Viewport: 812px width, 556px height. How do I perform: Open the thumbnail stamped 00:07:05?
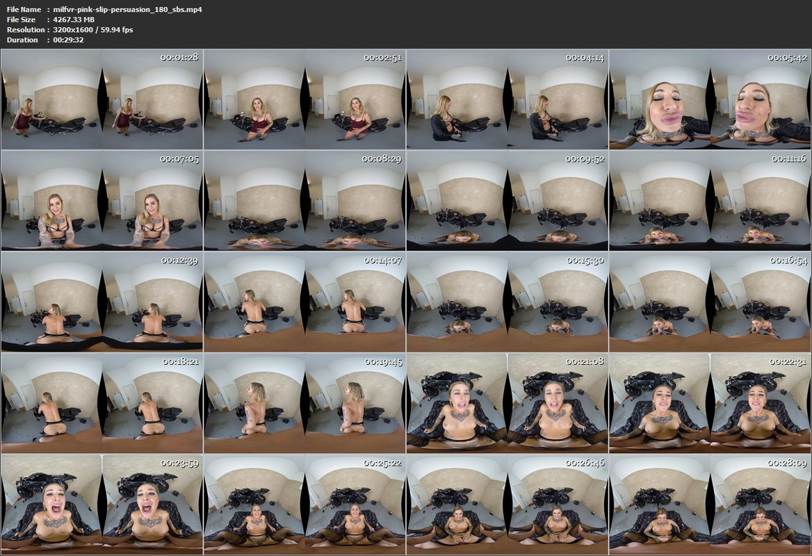click(102, 201)
